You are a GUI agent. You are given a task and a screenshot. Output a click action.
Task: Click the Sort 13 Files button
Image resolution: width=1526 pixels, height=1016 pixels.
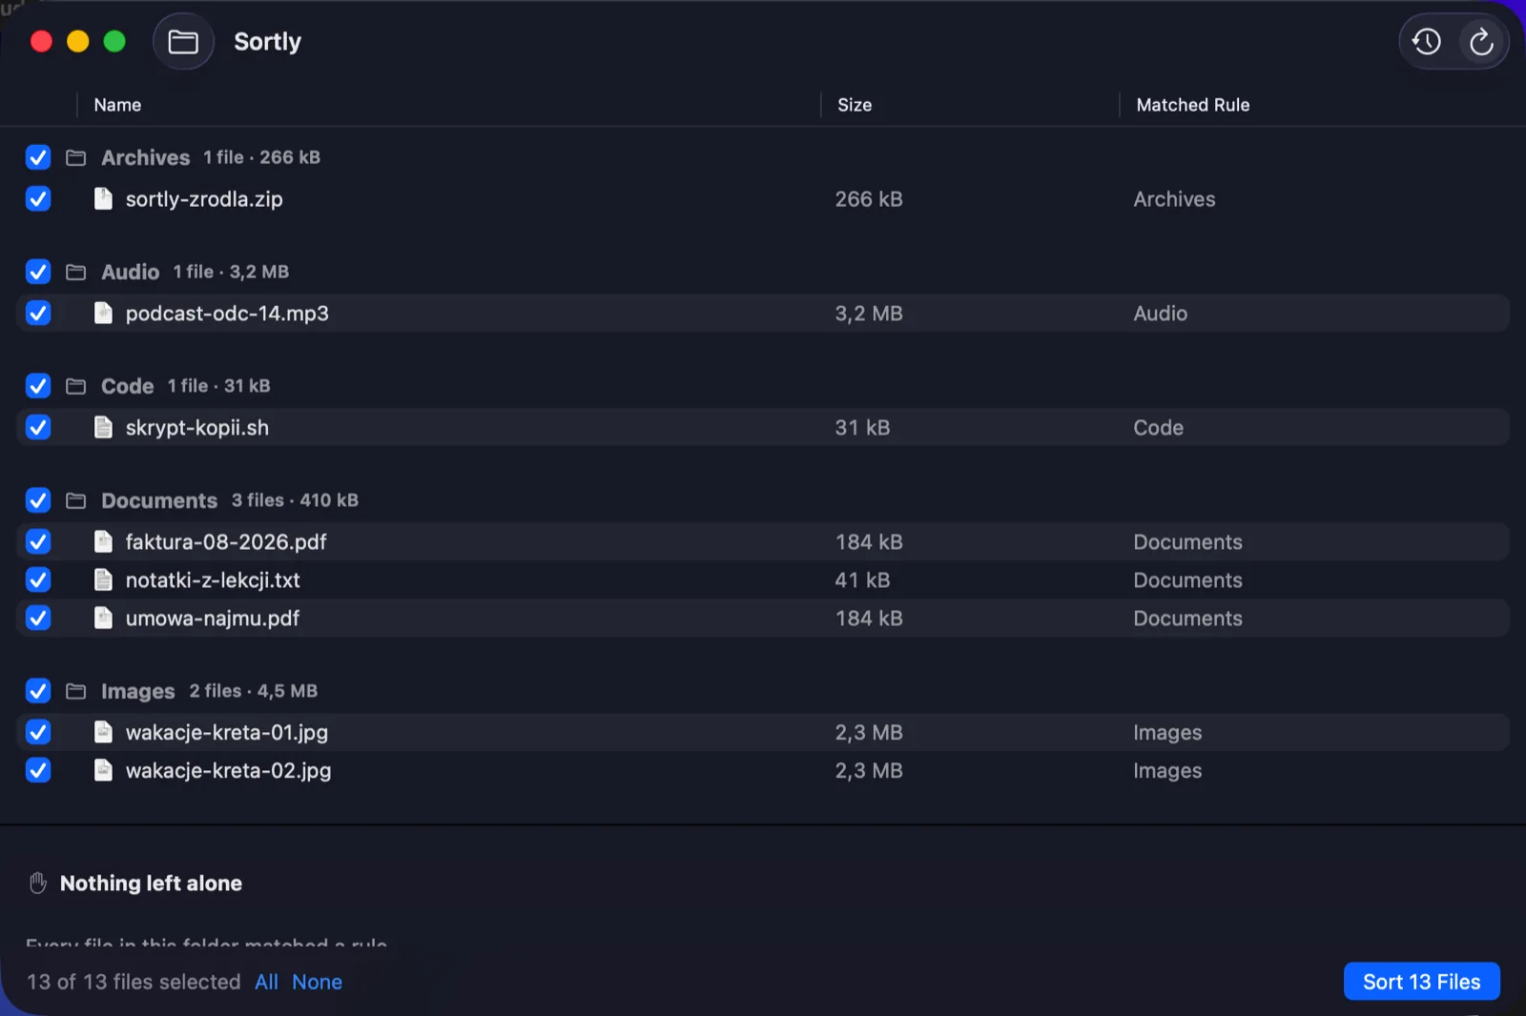(1421, 982)
